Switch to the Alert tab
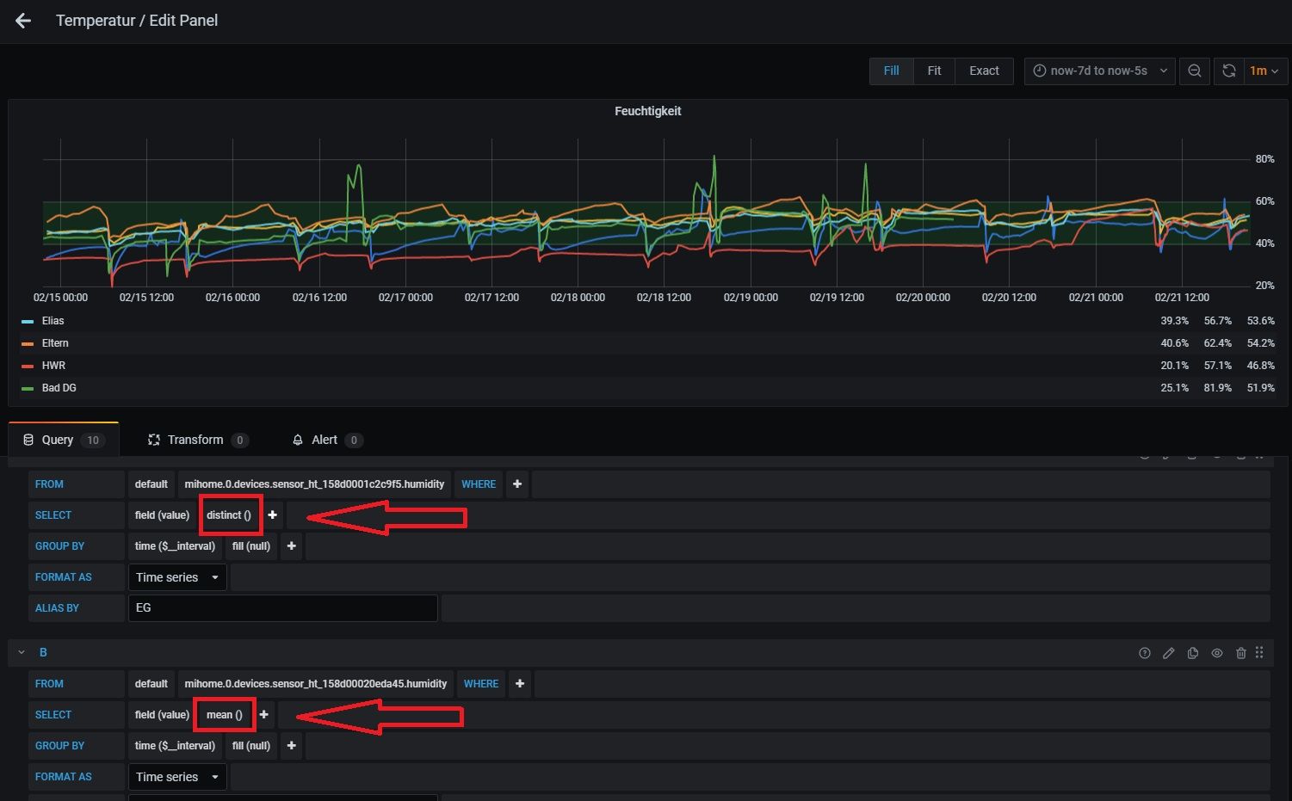 click(325, 440)
